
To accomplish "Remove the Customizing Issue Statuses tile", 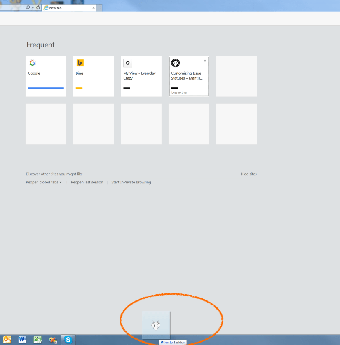I will tap(205, 61).
